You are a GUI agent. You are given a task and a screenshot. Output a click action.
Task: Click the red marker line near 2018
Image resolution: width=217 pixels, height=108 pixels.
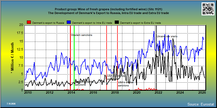117,58
